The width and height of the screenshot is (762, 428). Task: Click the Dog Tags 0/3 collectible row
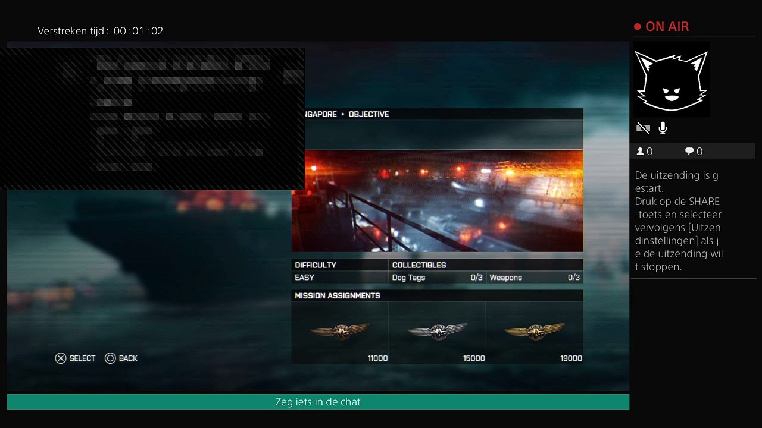pos(437,278)
